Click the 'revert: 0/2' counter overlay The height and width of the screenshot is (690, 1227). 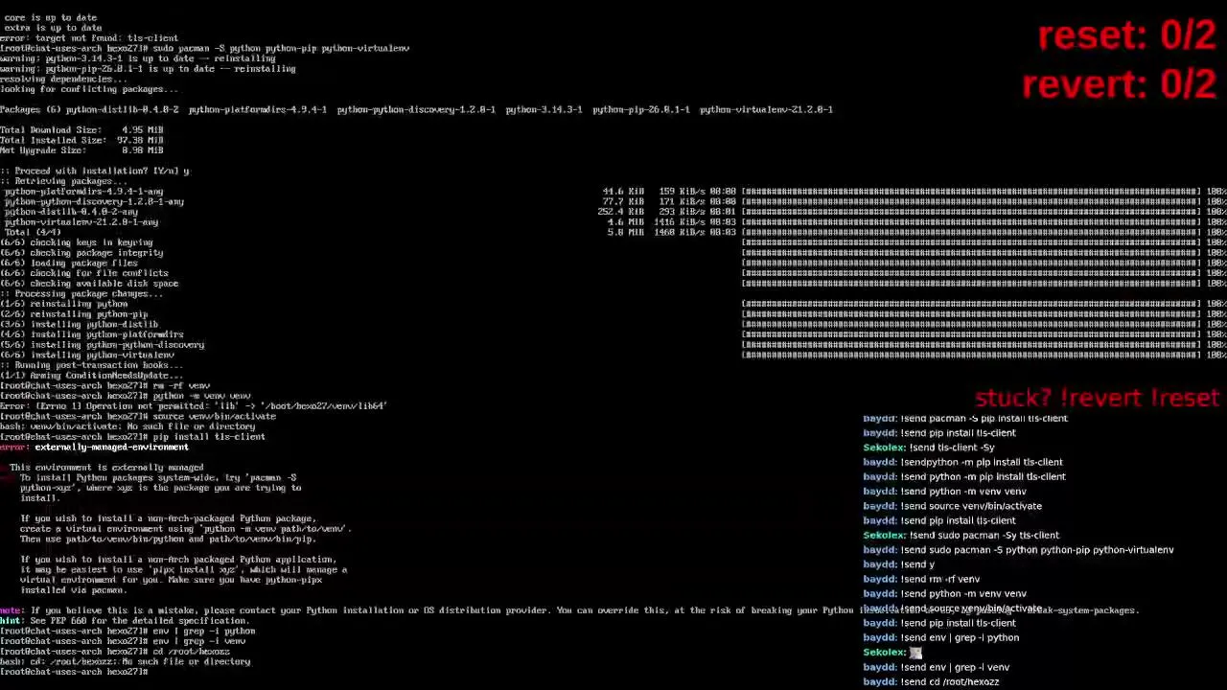[1119, 84]
